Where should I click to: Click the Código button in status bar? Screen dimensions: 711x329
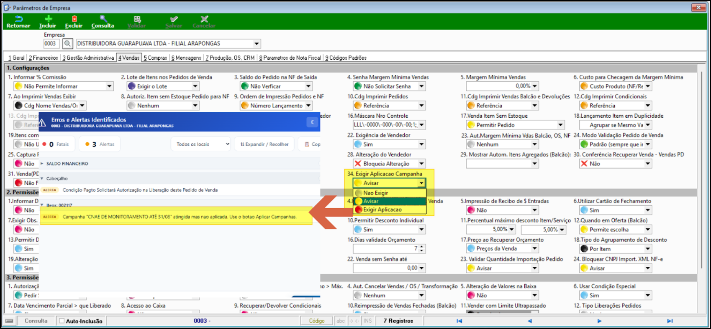pyautogui.click(x=317, y=321)
